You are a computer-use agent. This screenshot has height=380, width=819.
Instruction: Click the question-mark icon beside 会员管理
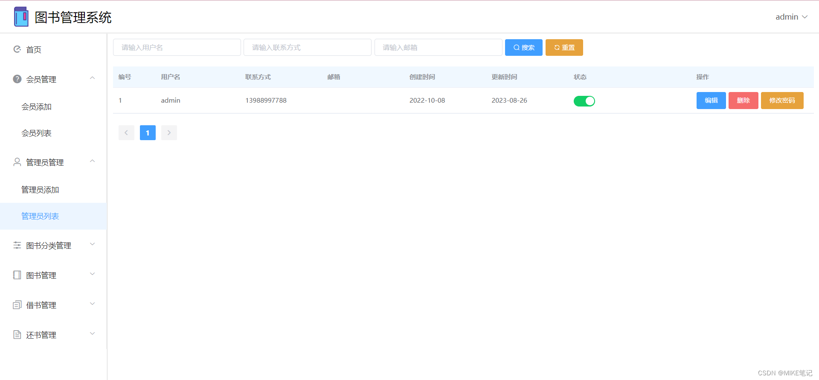tap(17, 79)
